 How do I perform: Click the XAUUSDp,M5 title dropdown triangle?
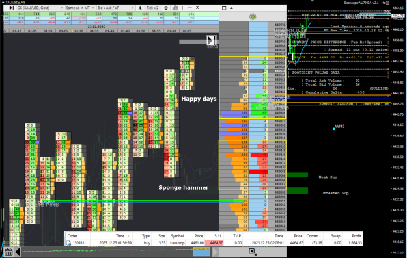[x=3, y=2]
